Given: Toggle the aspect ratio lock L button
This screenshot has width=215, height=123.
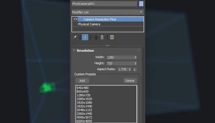Looking at the screenshot, I should (x=135, y=69).
